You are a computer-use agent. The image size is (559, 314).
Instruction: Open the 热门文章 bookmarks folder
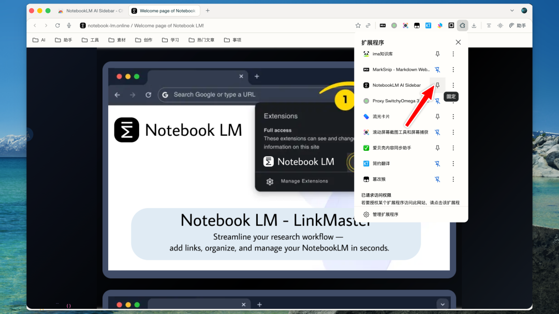pos(201,40)
